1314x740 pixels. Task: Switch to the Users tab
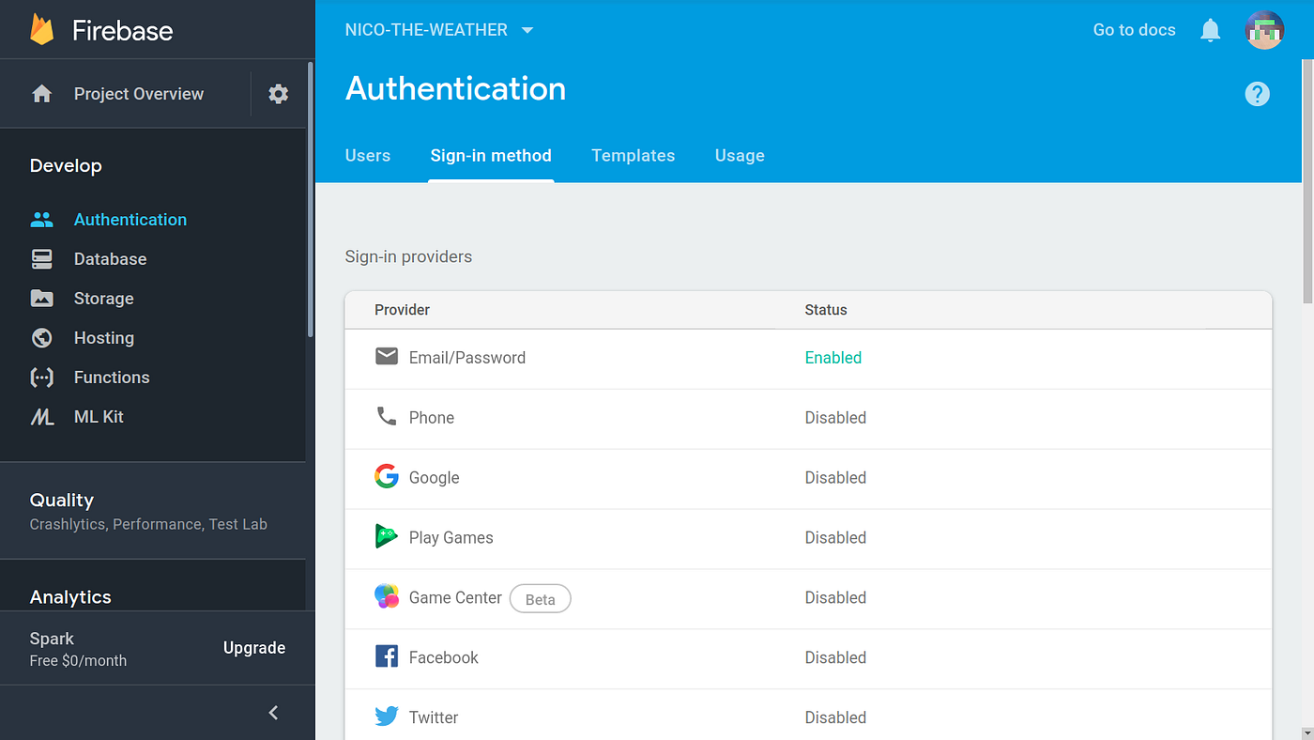click(368, 155)
